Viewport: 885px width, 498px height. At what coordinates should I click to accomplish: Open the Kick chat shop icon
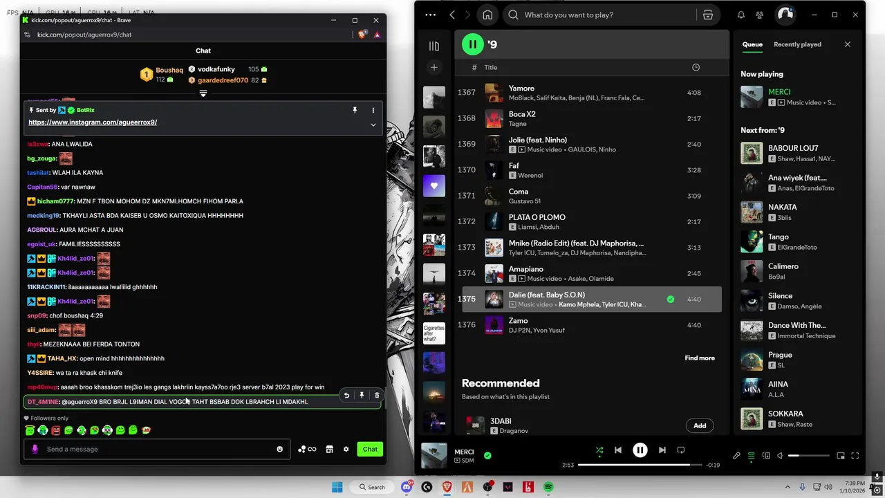[x=330, y=449]
